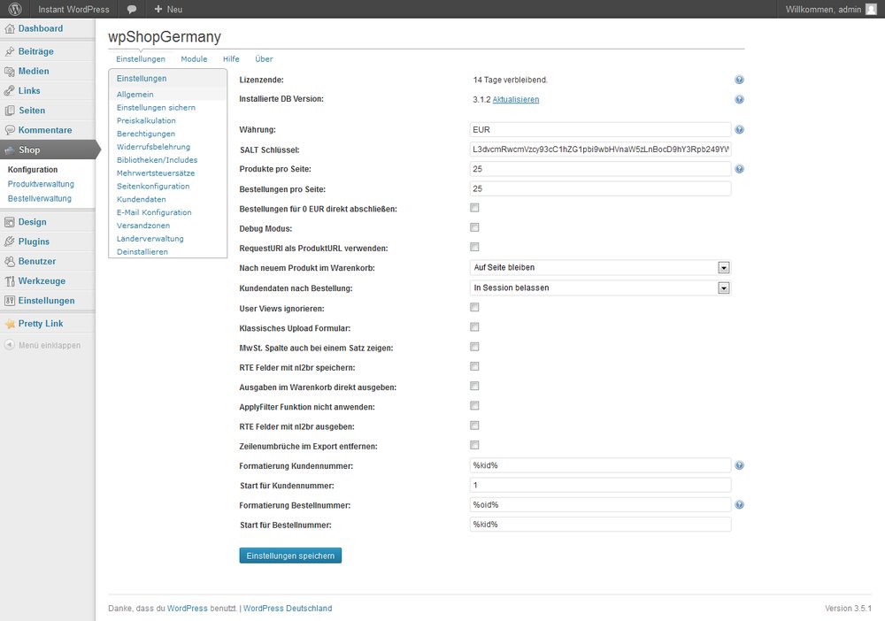The width and height of the screenshot is (885, 621).
Task: Switch to the Einstellungen tab
Action: [141, 58]
